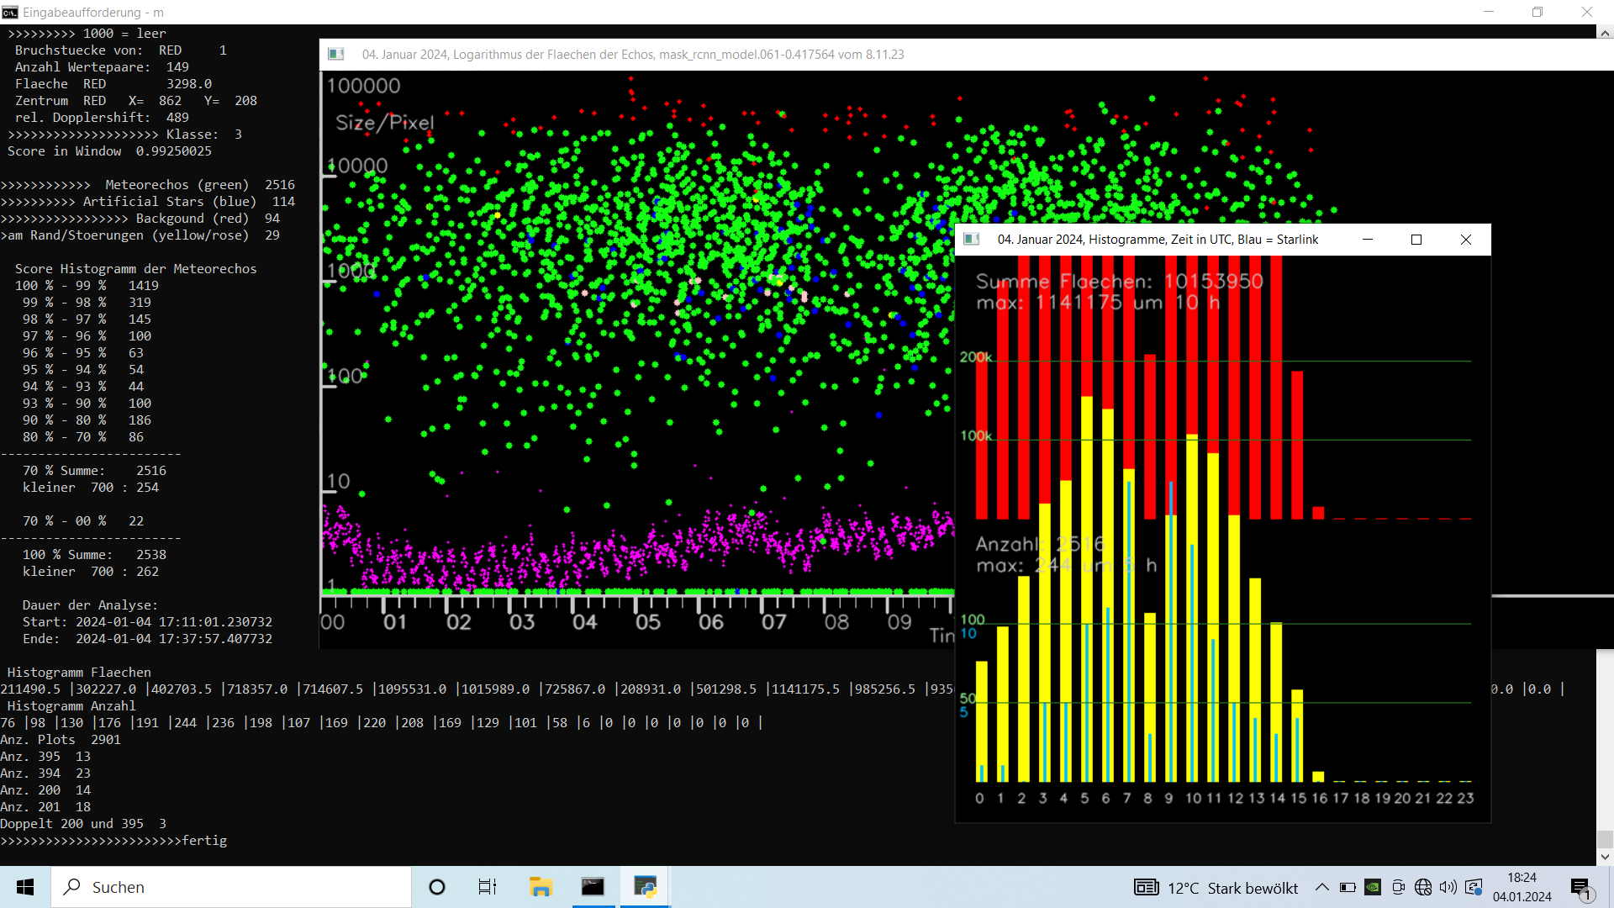Screen dimensions: 1614x908
Task: Maximize the Histogramme window
Action: pyautogui.click(x=1416, y=240)
